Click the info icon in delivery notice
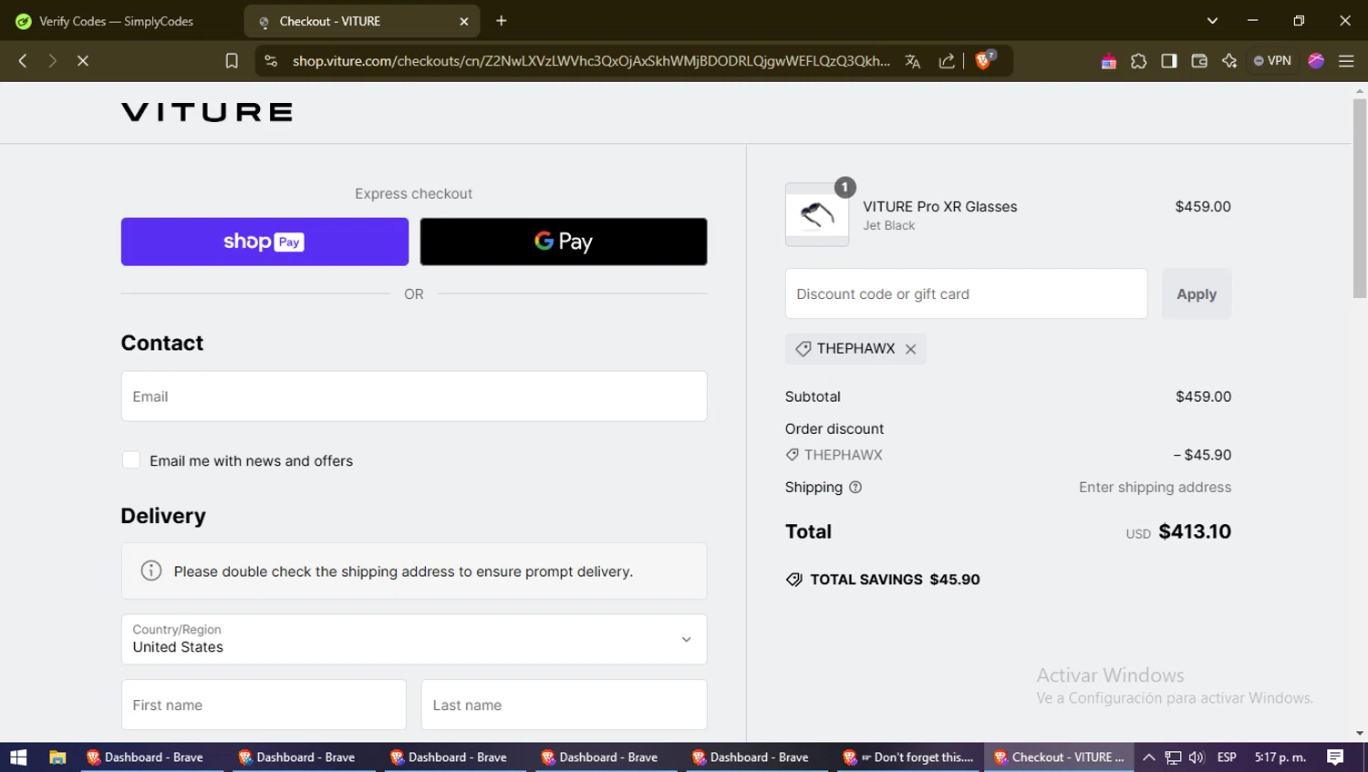1368x772 pixels. click(x=151, y=571)
